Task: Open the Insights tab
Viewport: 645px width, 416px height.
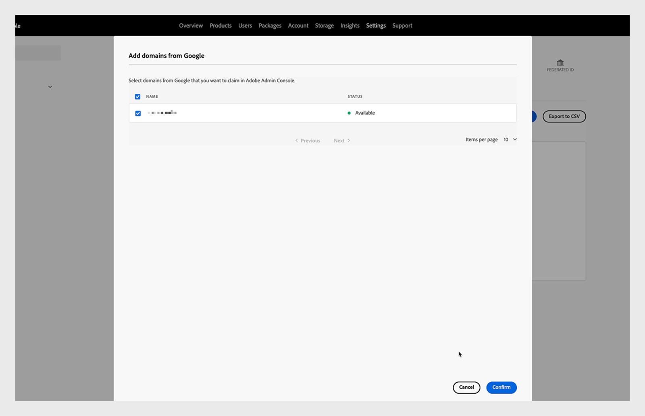Action: [350, 26]
